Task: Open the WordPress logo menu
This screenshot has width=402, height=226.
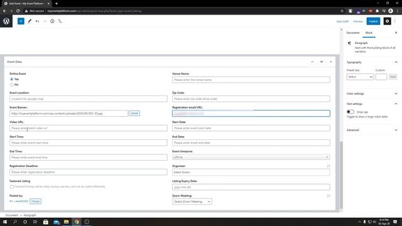Action: point(6,21)
